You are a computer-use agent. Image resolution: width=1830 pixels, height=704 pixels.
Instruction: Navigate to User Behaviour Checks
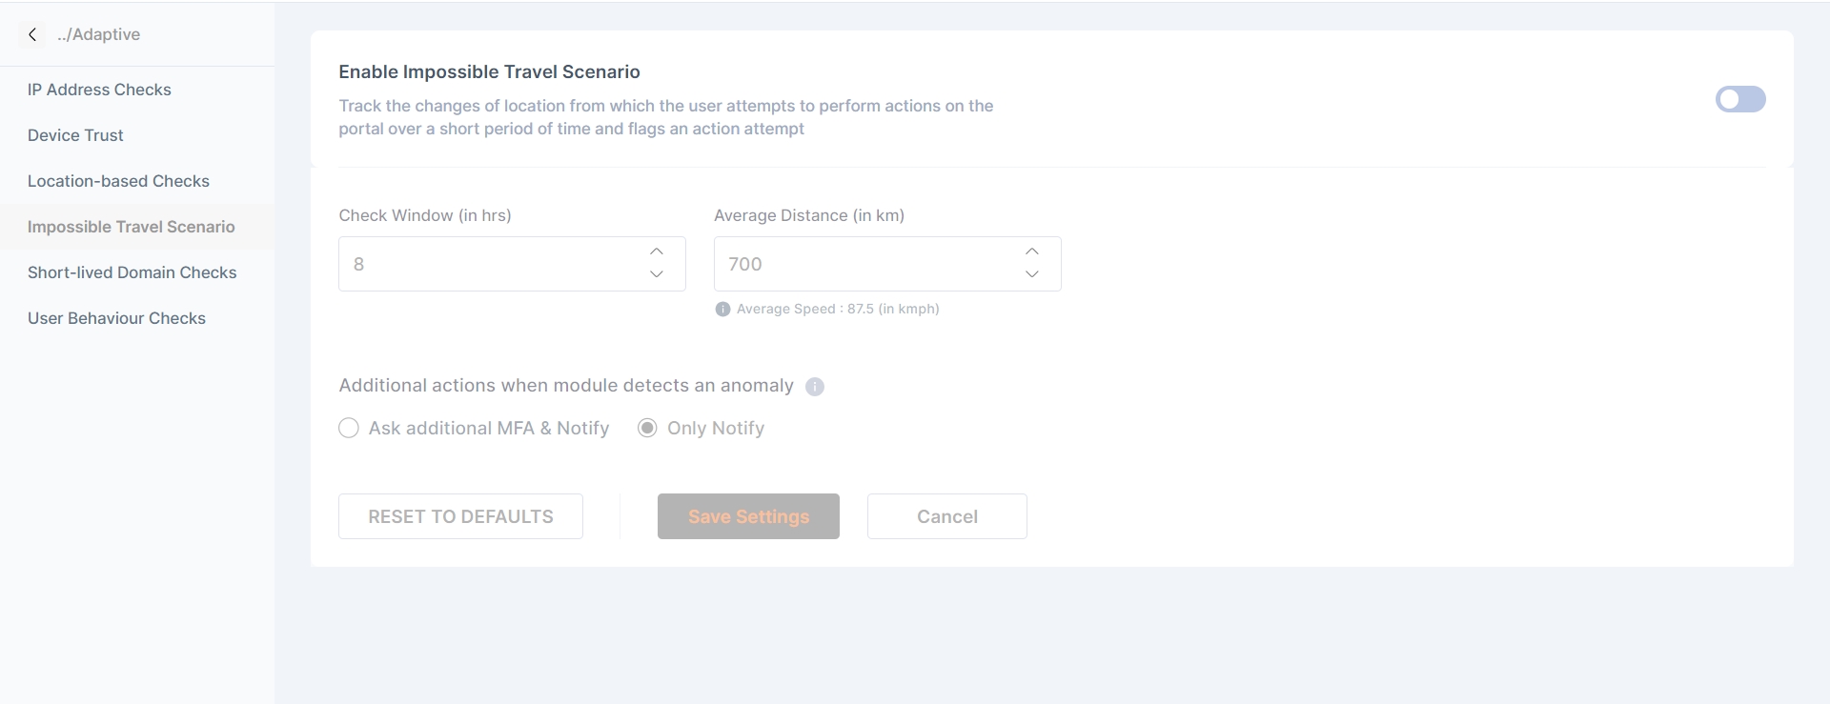[x=116, y=318]
